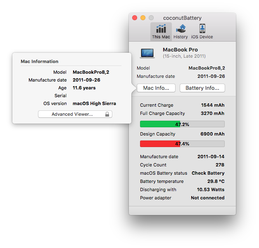Click 2011-09-26 date in Mac Information popover
The height and width of the screenshot is (248, 259).
86,80
